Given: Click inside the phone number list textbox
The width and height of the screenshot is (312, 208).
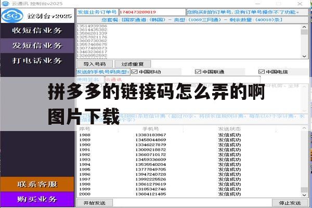Looking at the screenshot, I should point(189,42).
